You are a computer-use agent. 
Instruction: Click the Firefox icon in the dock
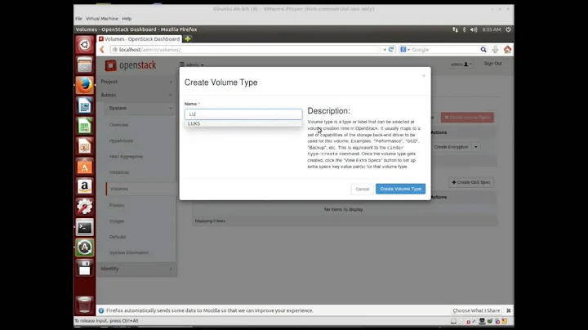point(84,85)
